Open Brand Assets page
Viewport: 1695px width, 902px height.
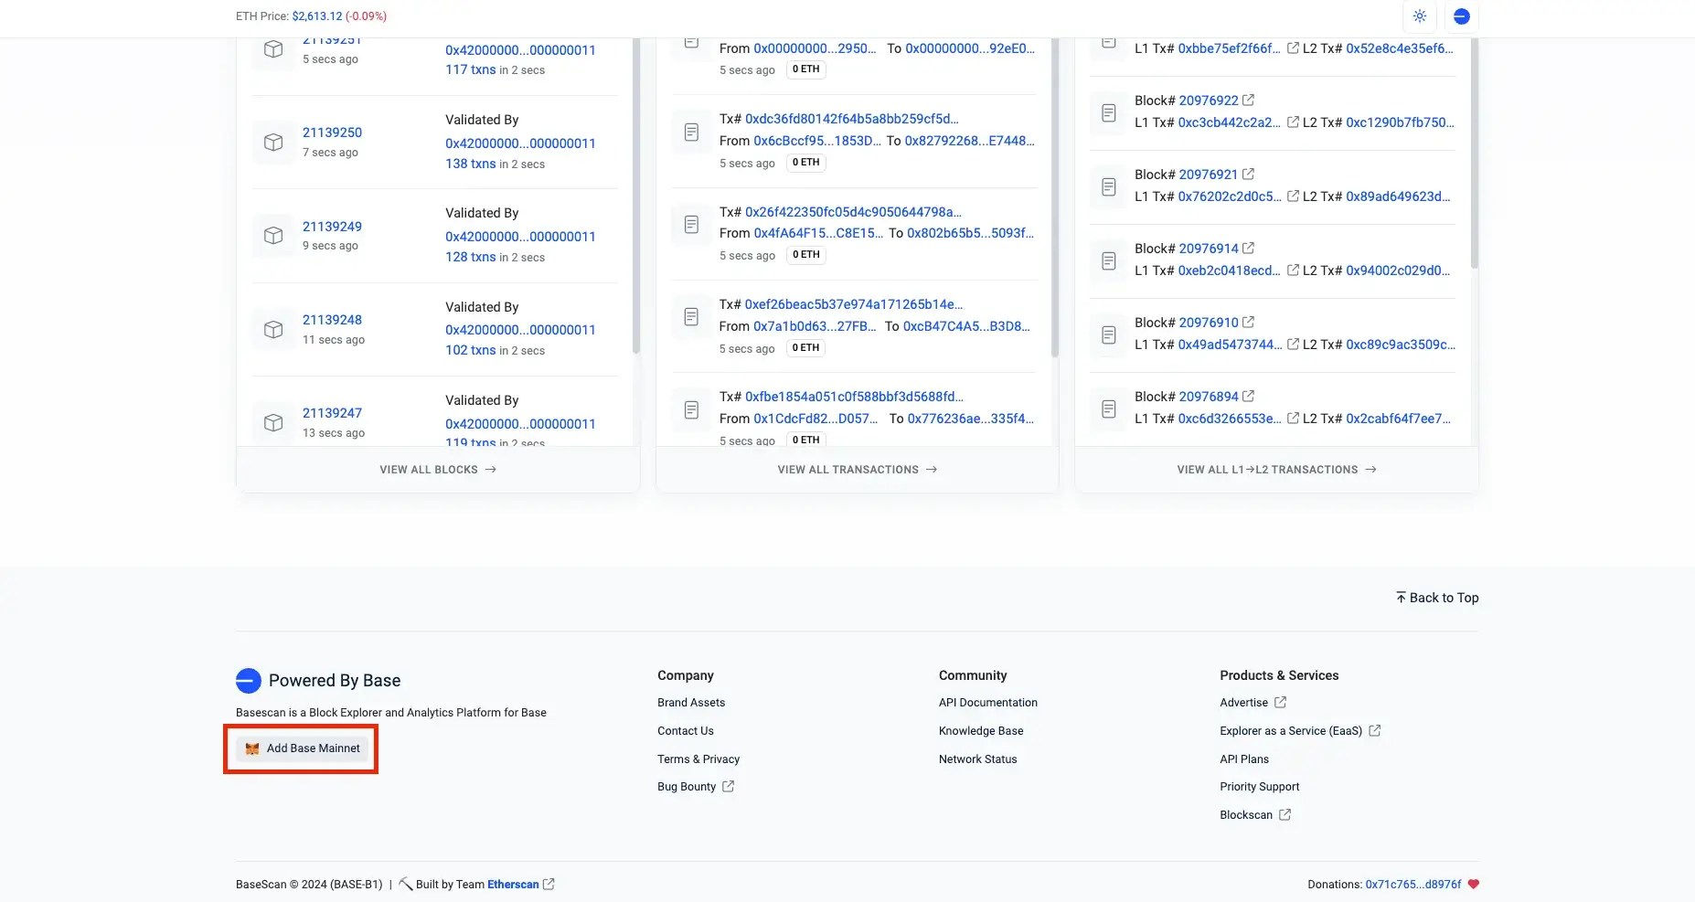coord(691,703)
